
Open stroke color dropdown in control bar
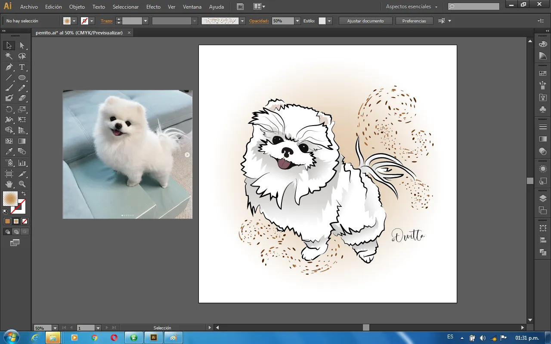[92, 21]
